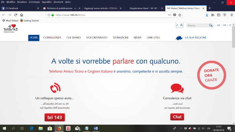This screenshot has width=235, height=132.
Task: Open the Modifica menu
Action: tap(11, 2)
